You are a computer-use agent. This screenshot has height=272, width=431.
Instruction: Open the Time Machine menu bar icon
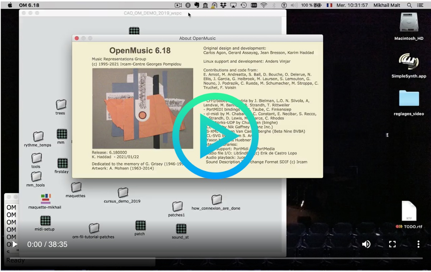pyautogui.click(x=244, y=5)
